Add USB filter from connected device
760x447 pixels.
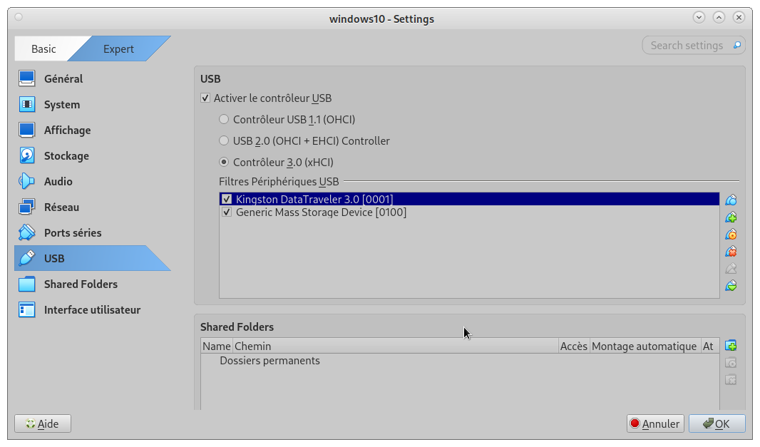coord(731,217)
